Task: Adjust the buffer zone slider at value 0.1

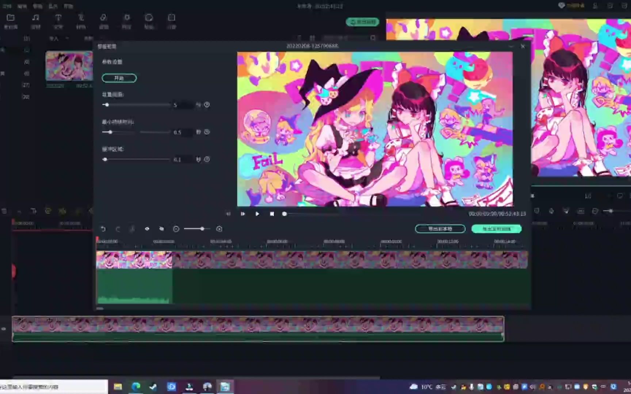Action: click(x=105, y=159)
